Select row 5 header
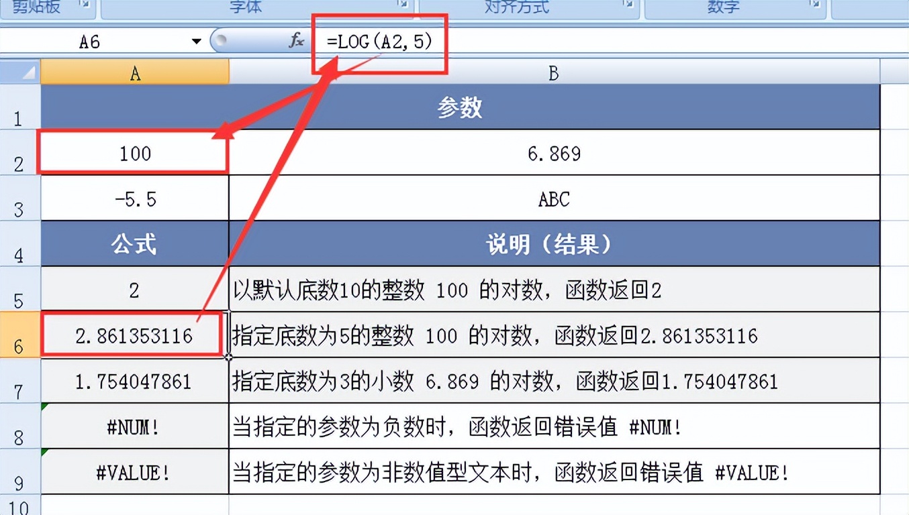Screen dimensions: 909x515 point(20,290)
